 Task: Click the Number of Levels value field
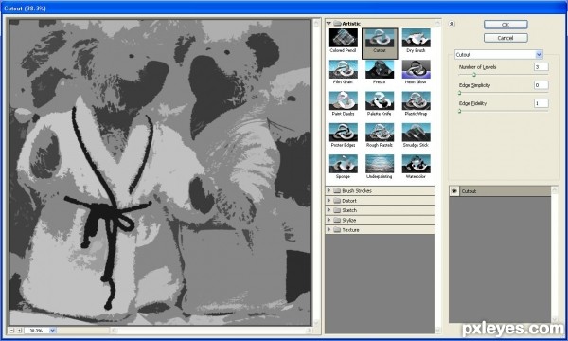(x=541, y=67)
